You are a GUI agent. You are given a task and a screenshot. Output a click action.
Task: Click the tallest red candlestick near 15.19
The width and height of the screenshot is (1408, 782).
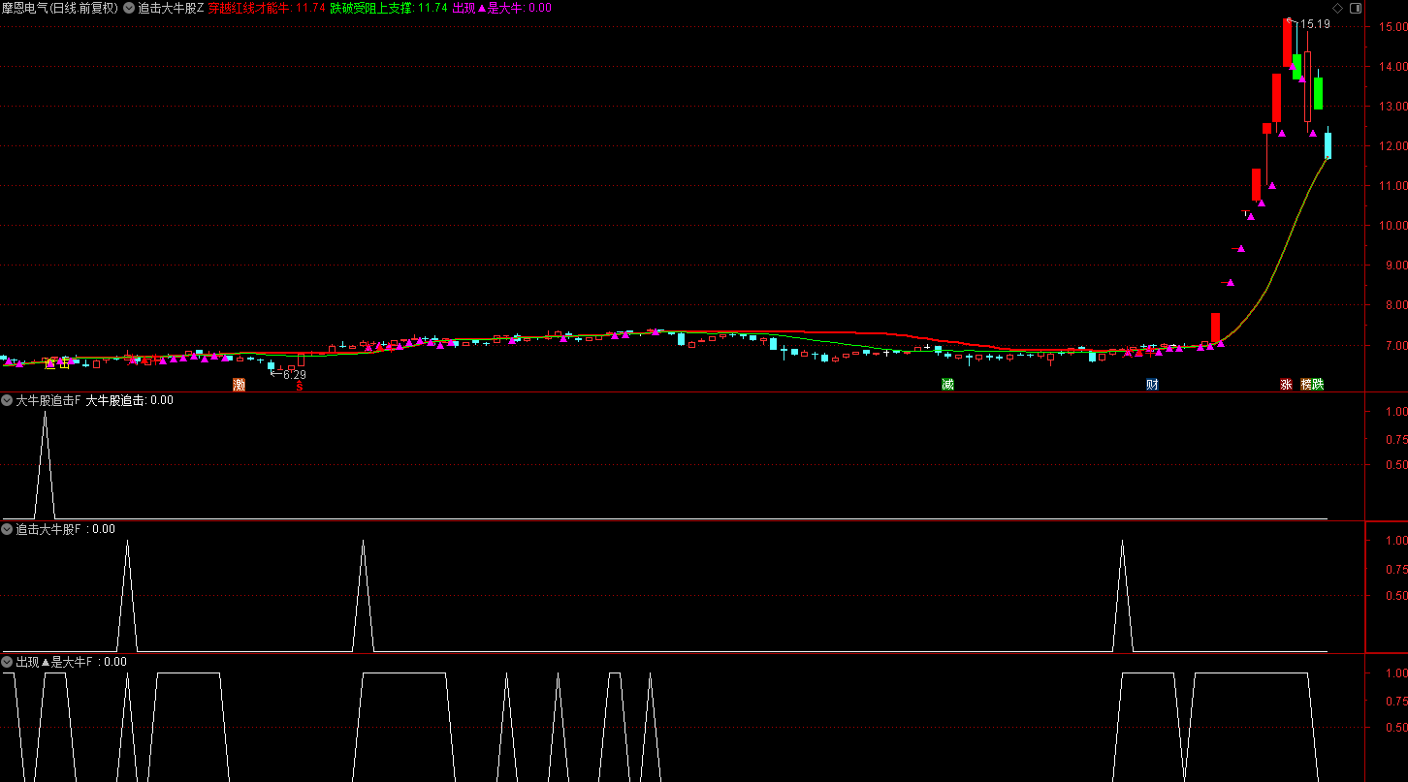click(1288, 43)
